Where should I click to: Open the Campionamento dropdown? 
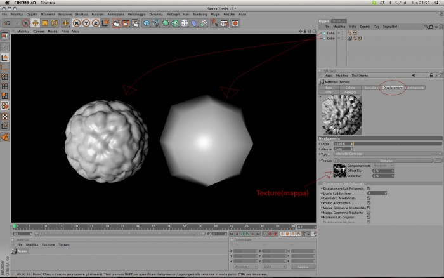pos(383,166)
